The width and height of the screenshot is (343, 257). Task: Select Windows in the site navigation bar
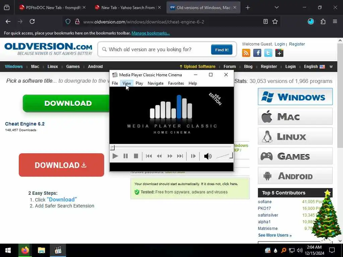14,67
